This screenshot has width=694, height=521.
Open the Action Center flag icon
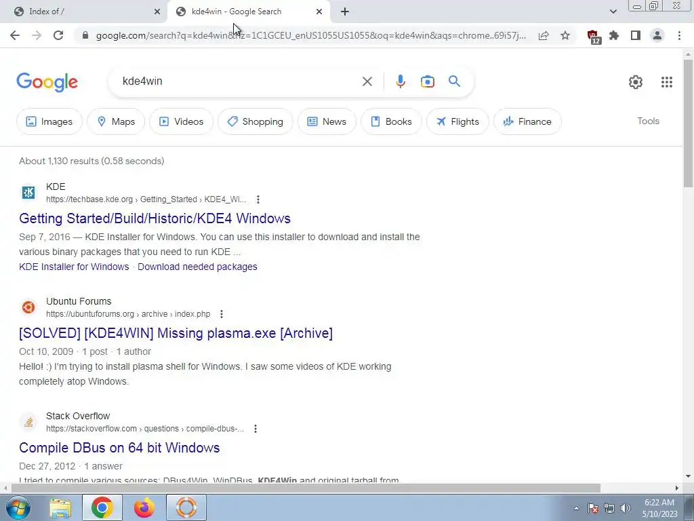593,508
